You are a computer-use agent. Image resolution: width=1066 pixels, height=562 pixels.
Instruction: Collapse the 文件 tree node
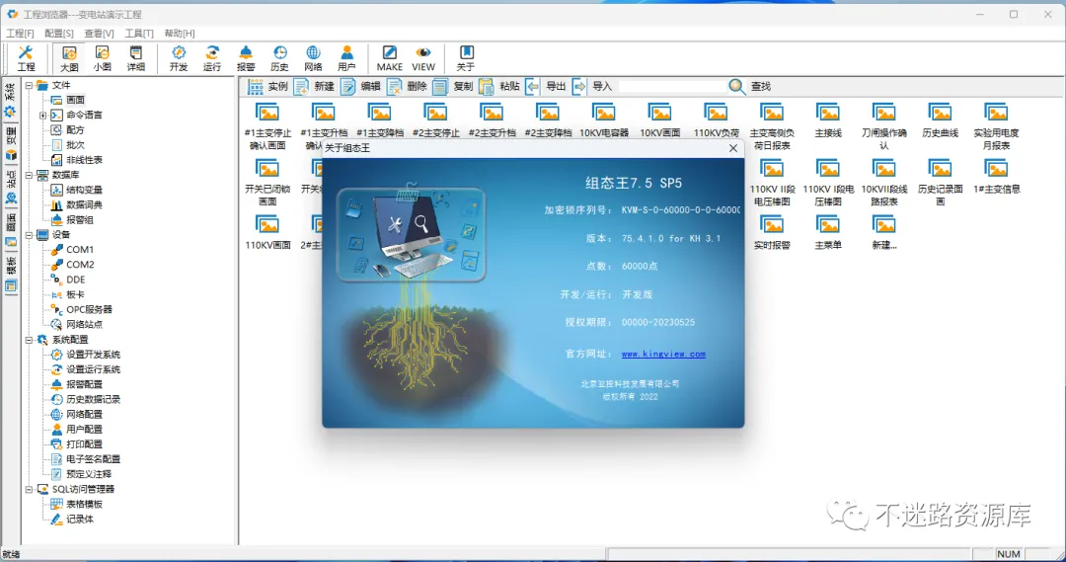click(30, 85)
